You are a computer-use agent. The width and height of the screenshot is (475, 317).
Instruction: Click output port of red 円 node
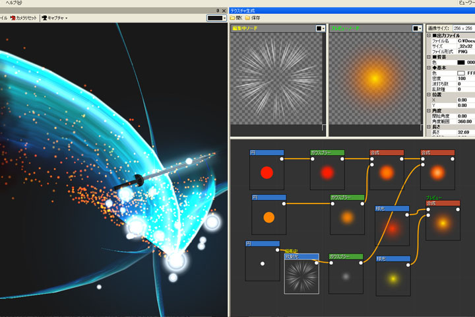coord(282,158)
